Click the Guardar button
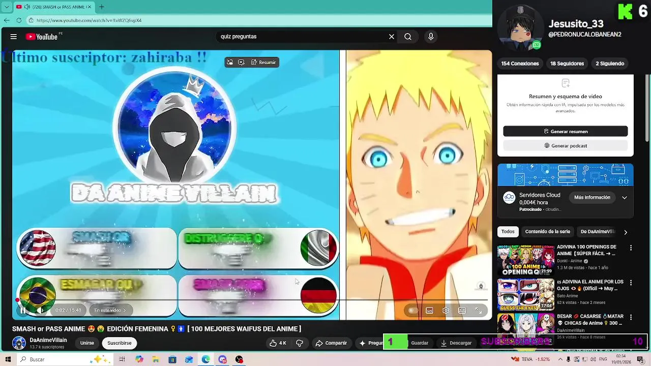This screenshot has width=651, height=366. (x=420, y=343)
